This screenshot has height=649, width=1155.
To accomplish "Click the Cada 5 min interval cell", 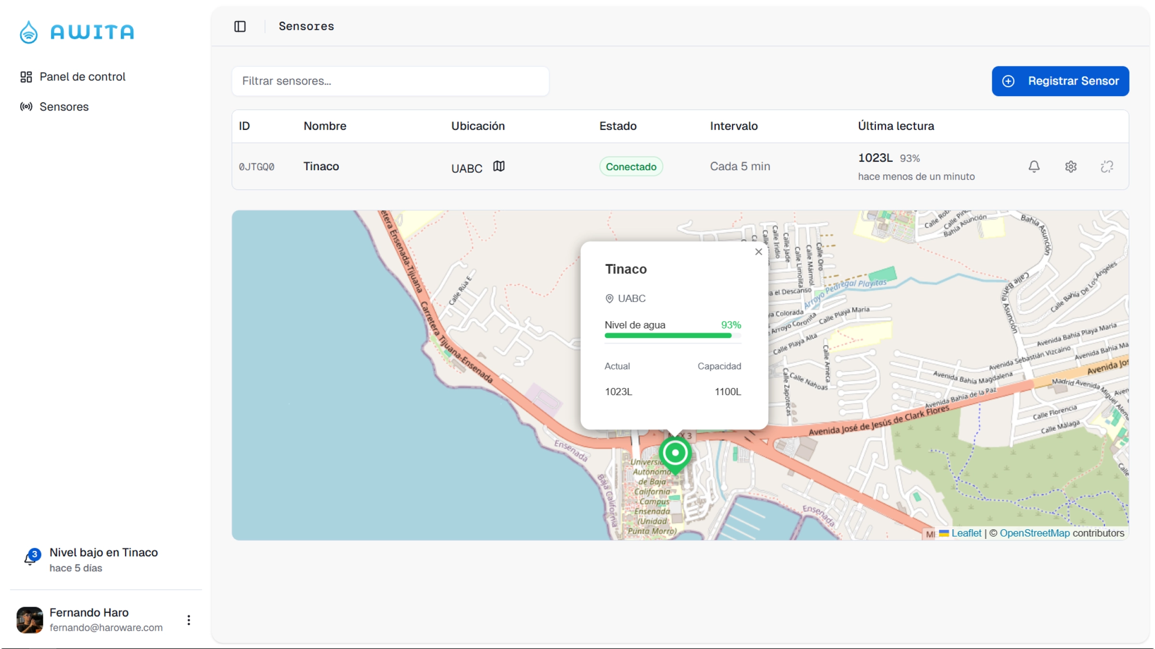I will click(x=740, y=166).
